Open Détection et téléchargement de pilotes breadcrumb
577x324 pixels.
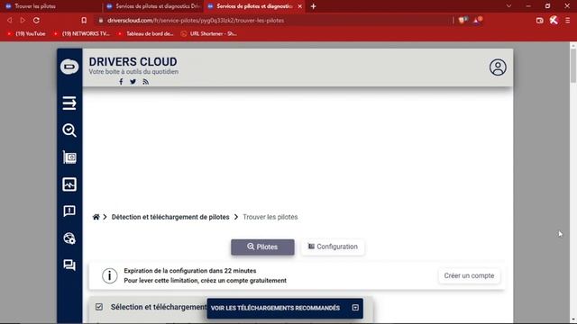(x=170, y=217)
